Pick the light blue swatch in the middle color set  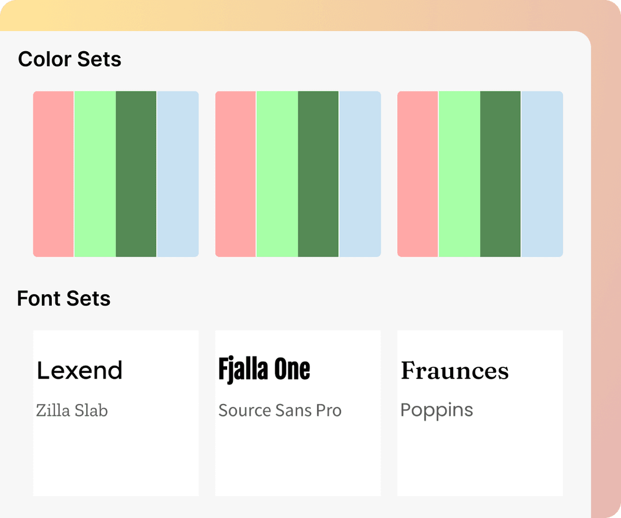pyautogui.click(x=360, y=174)
